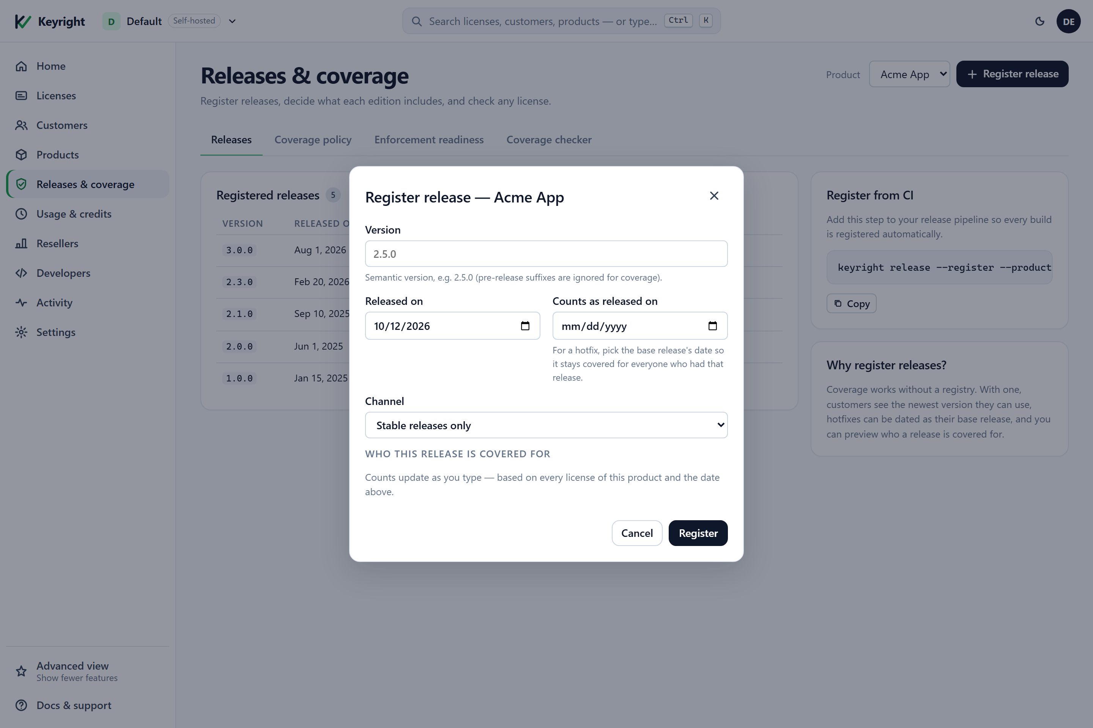Switch to the Releases tab
The image size is (1093, 728).
pos(232,140)
